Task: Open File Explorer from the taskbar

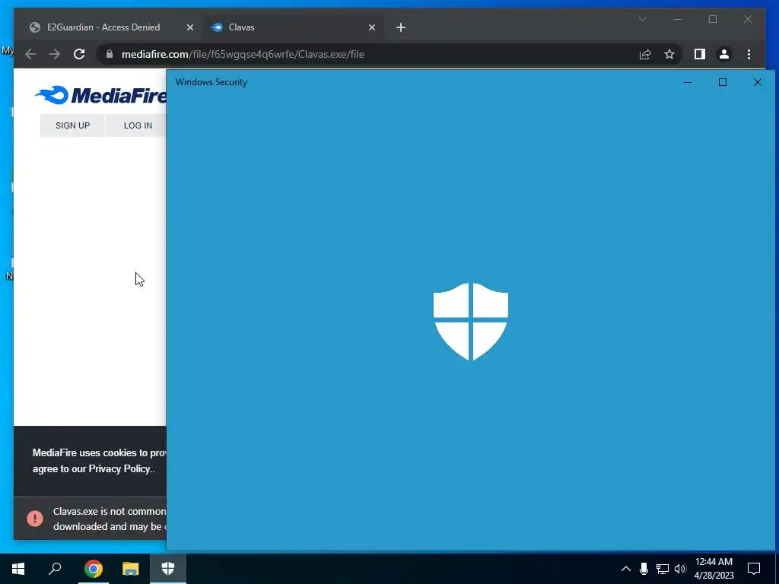Action: [131, 569]
